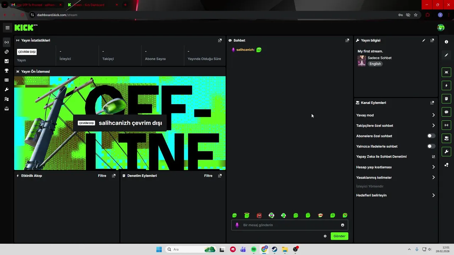The width and height of the screenshot is (454, 255).
Task: Pop out the Yayın İstatistikleri panel
Action: click(x=220, y=40)
